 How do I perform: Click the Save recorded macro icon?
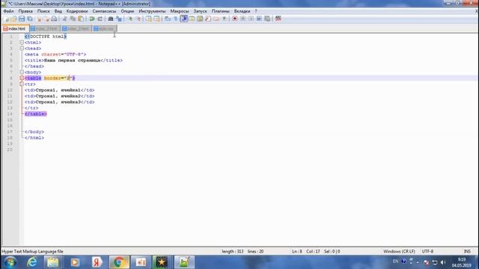pos(267,19)
